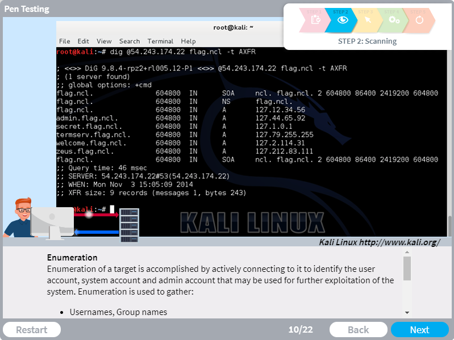
Task: Select the Step 5 refresh icon
Action: coord(419,20)
